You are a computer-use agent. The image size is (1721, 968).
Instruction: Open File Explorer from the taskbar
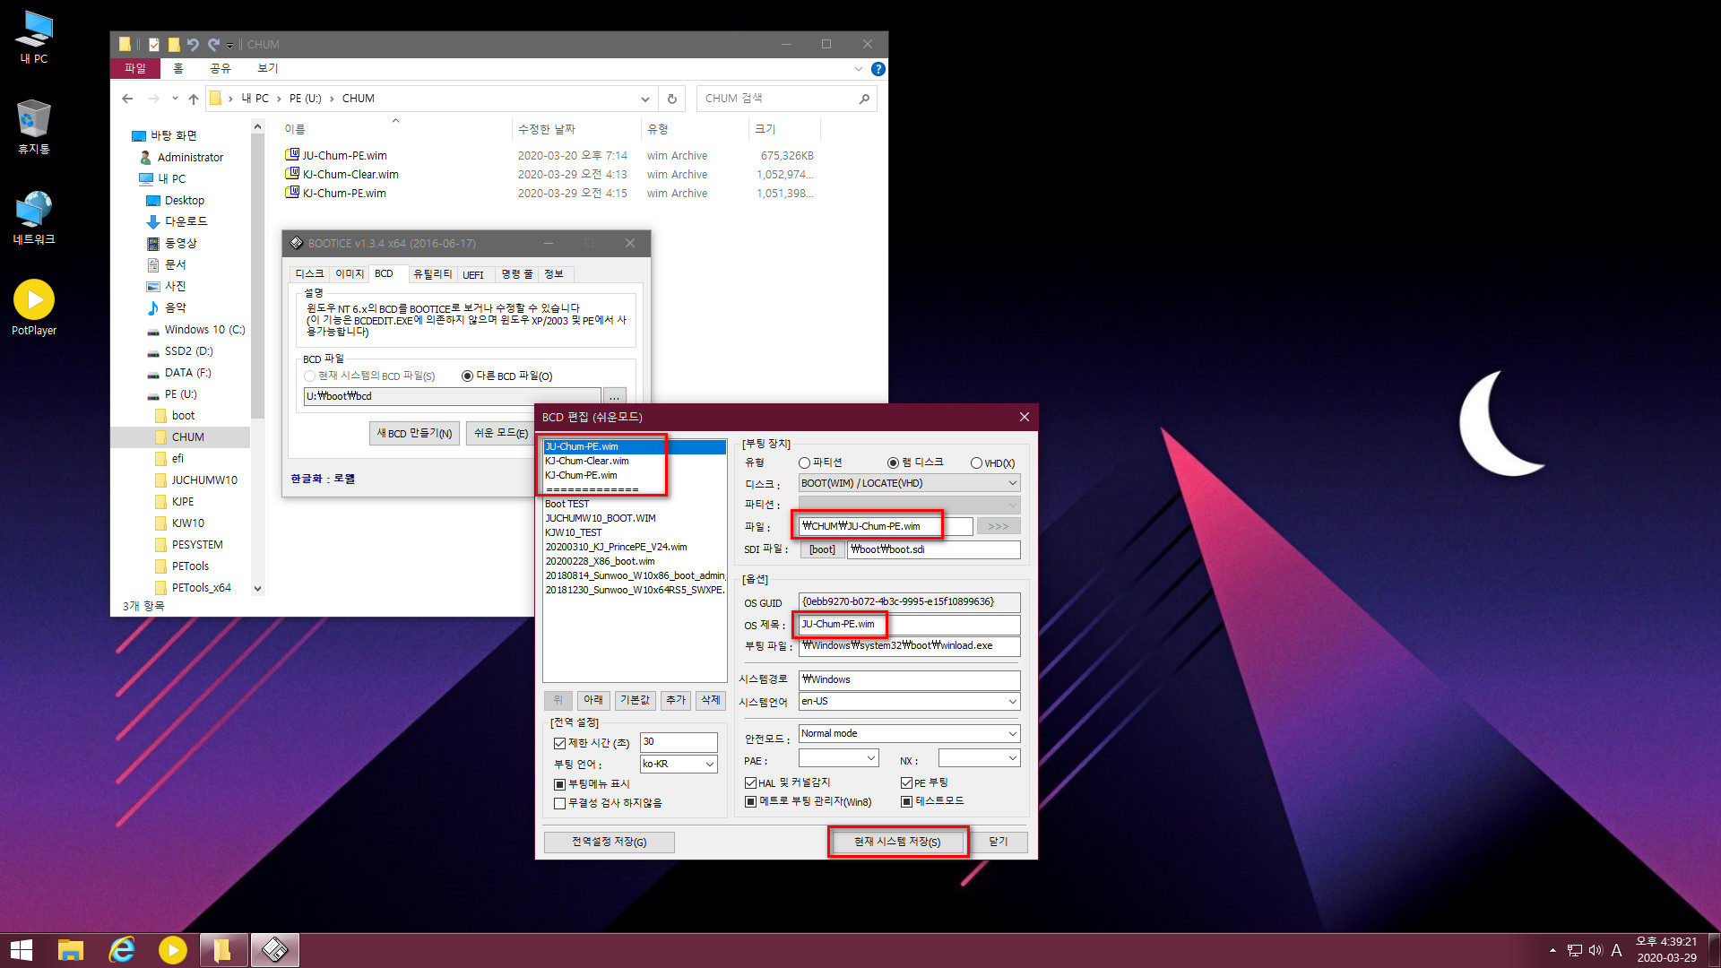coord(71,950)
